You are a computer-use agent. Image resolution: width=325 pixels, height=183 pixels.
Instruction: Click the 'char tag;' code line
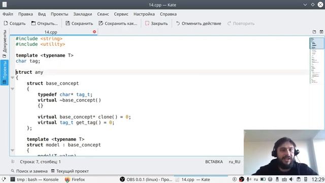pos(28,61)
